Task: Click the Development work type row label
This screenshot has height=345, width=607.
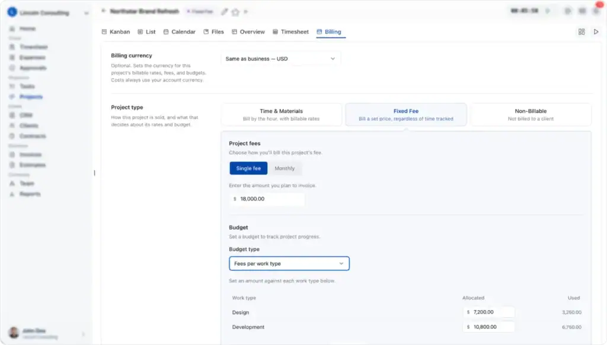Action: tap(248, 327)
